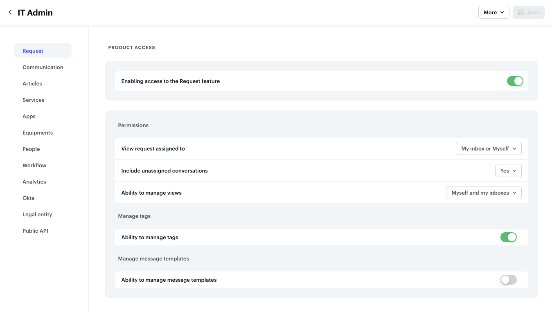The width and height of the screenshot is (552, 312).
Task: Select Public API in the sidebar
Action: click(x=35, y=231)
